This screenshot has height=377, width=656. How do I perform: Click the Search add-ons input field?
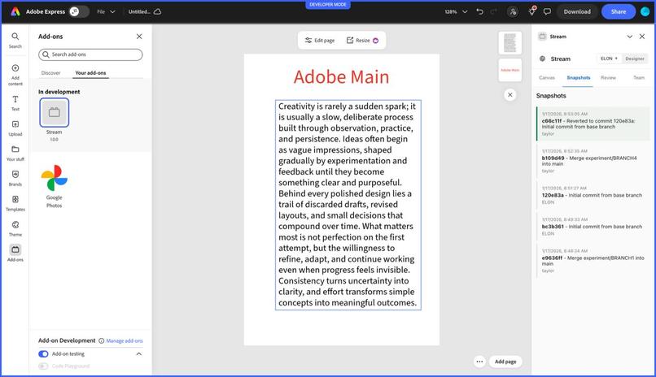(90, 54)
